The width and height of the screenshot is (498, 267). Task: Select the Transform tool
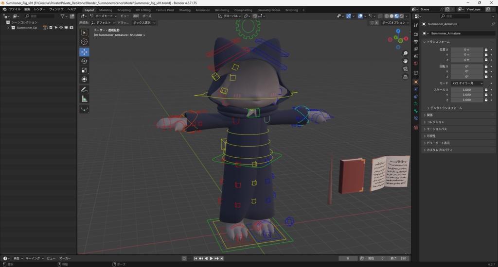[84, 79]
